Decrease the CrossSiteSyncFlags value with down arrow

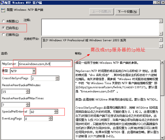[x=57, y=80]
